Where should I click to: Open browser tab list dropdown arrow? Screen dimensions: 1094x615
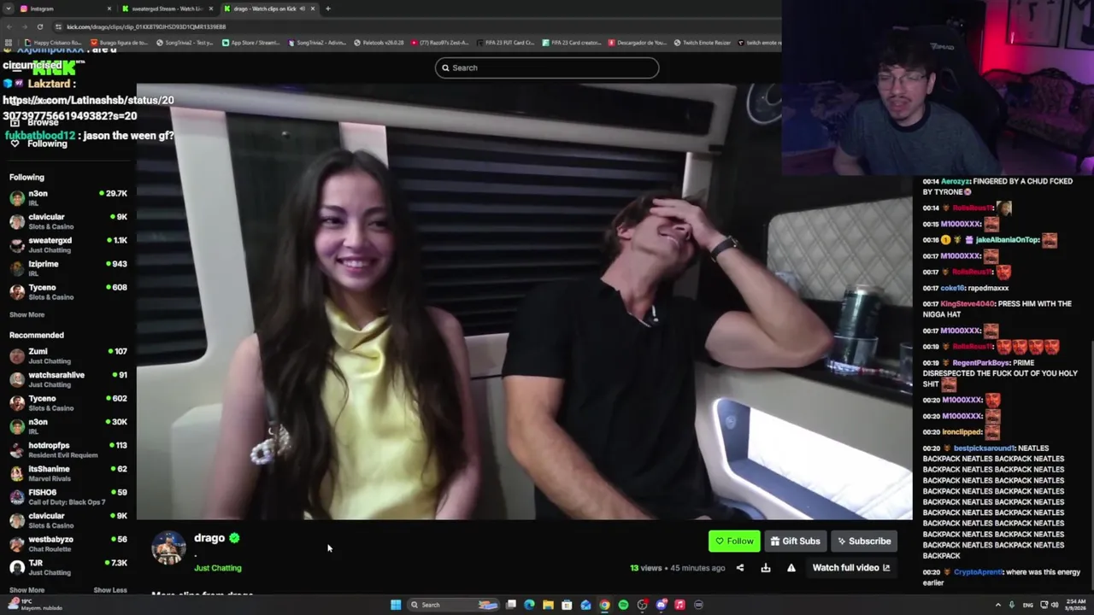tap(9, 9)
